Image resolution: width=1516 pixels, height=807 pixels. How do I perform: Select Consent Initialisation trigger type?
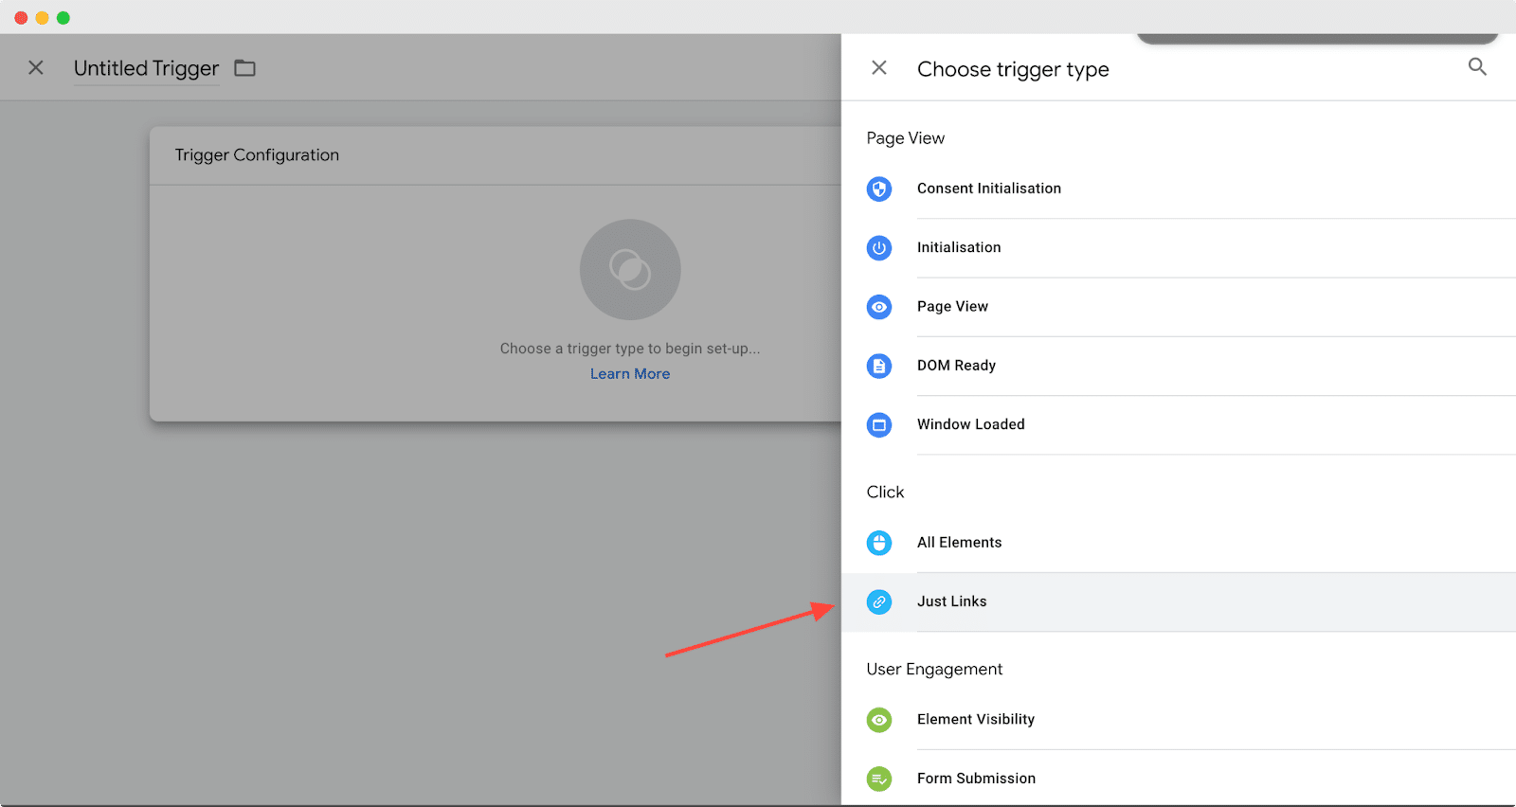coord(1179,188)
